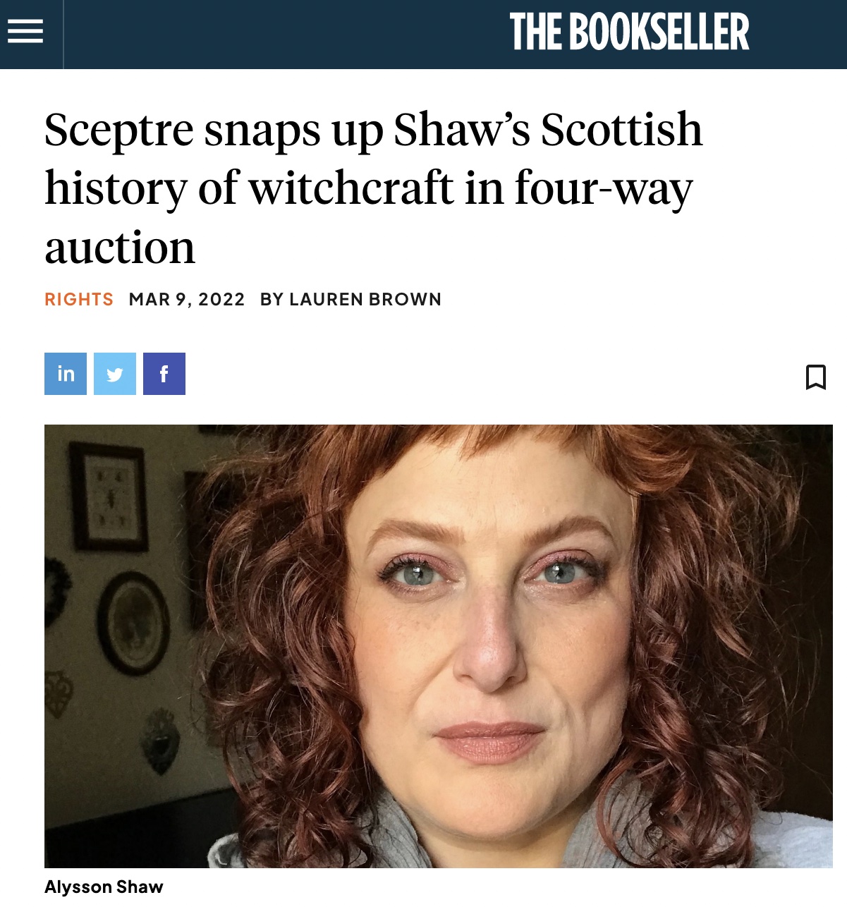Screen dimensions: 847x907
Task: Click the empty navy header bar area
Action: [282, 34]
